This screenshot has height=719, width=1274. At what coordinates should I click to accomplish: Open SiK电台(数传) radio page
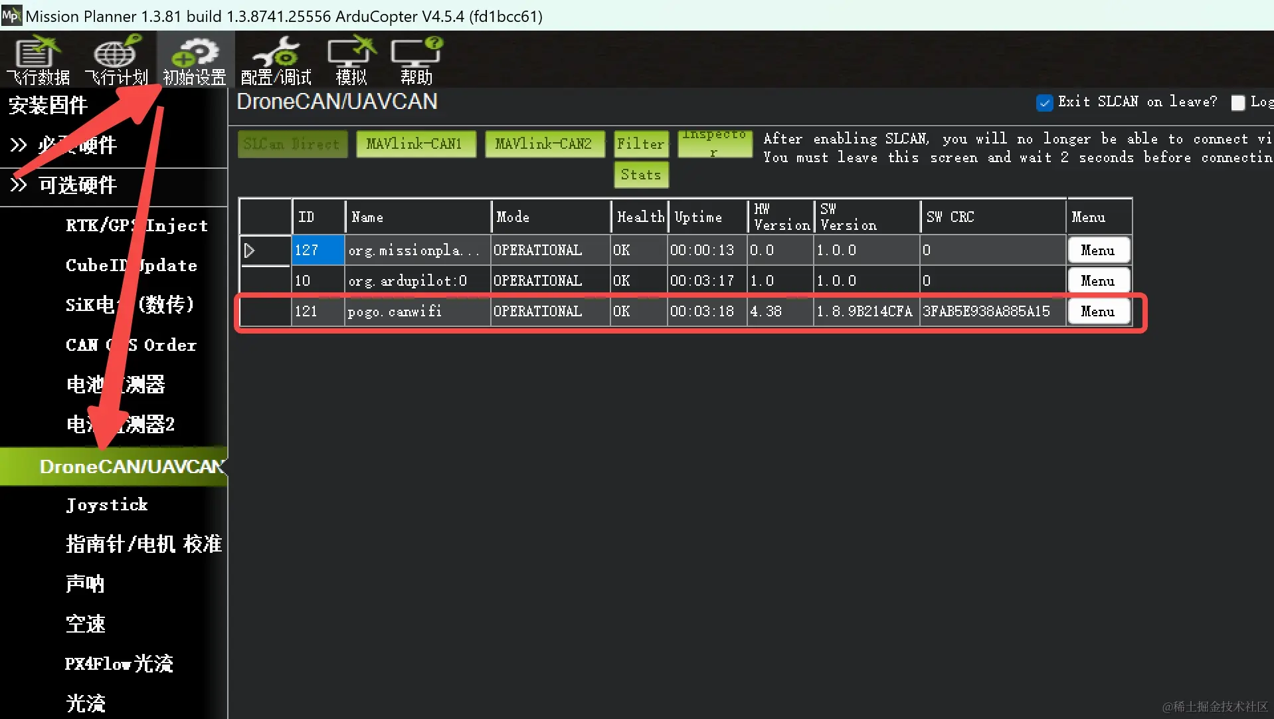[x=130, y=304]
